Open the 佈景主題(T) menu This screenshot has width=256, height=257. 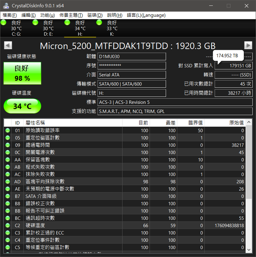pyautogui.click(x=71, y=15)
